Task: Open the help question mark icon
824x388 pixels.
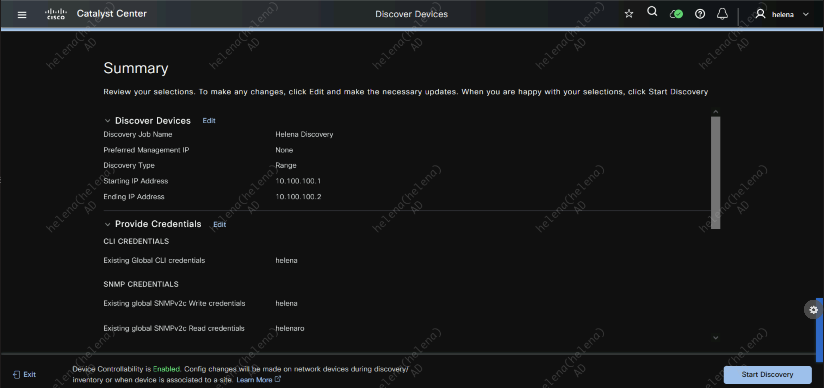Action: pos(699,14)
